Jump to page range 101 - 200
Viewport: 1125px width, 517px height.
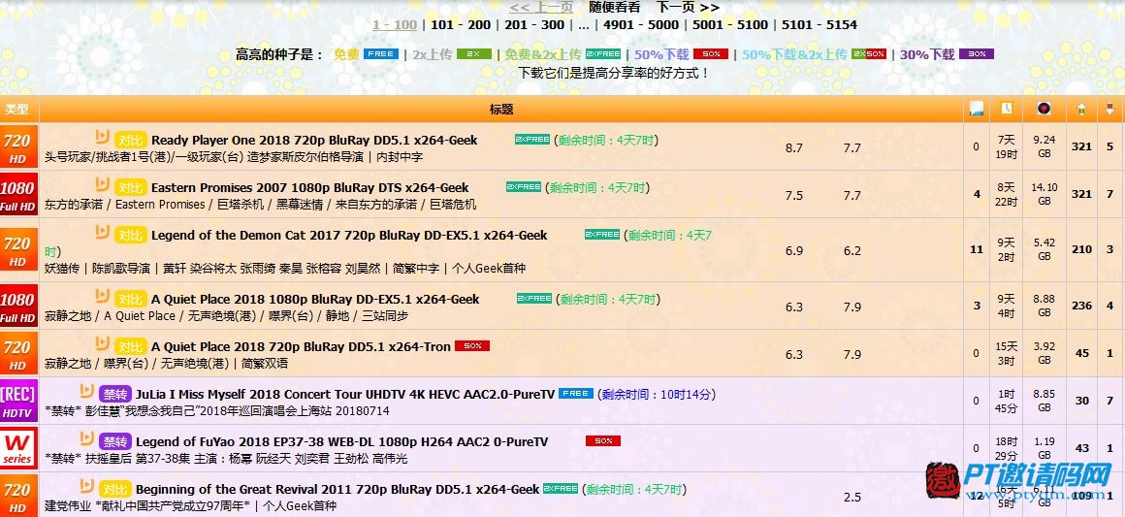point(461,25)
